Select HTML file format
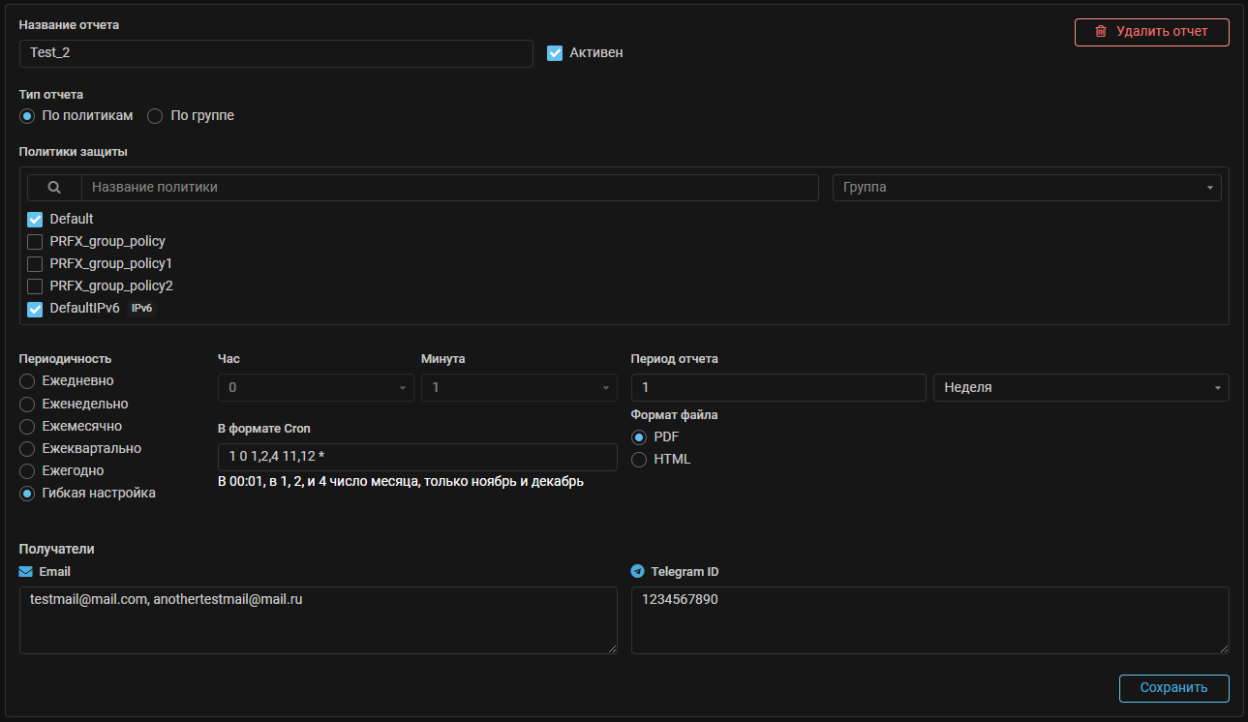 click(x=639, y=460)
